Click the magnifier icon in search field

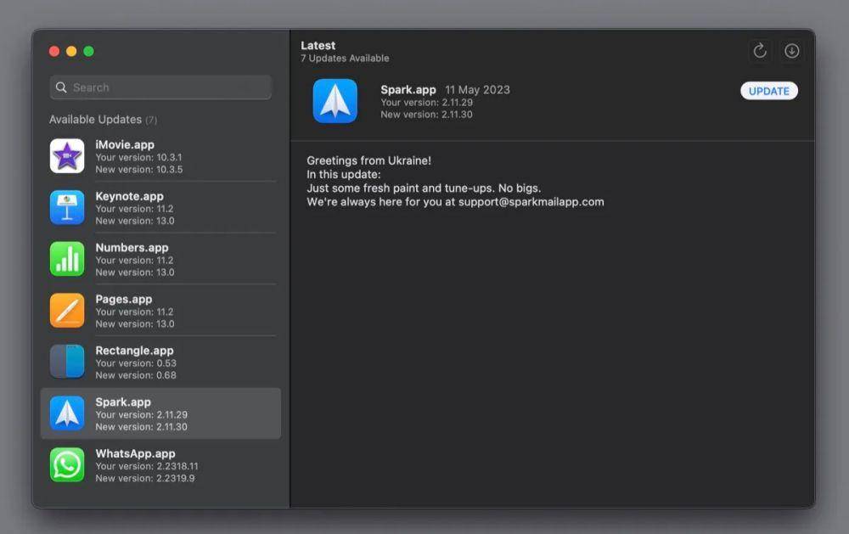click(x=61, y=87)
